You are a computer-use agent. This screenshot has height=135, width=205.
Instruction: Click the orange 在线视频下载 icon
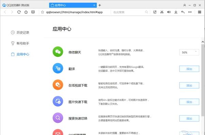58,85
